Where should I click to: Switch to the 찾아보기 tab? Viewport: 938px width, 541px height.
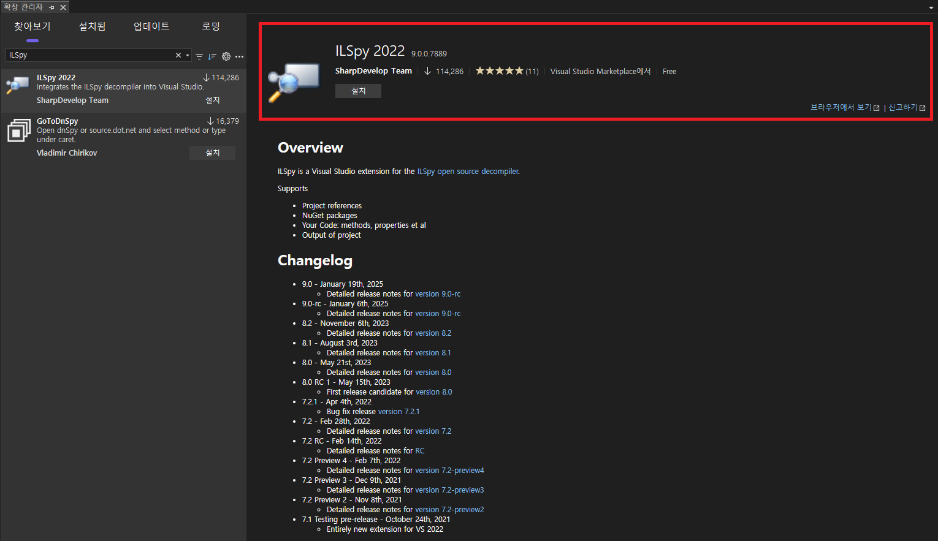32,26
